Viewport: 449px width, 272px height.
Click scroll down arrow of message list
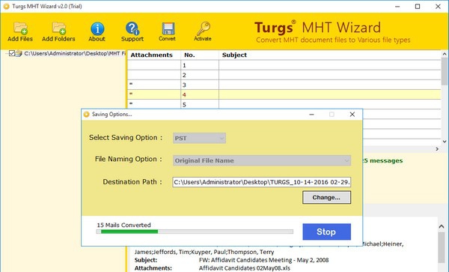(445, 142)
